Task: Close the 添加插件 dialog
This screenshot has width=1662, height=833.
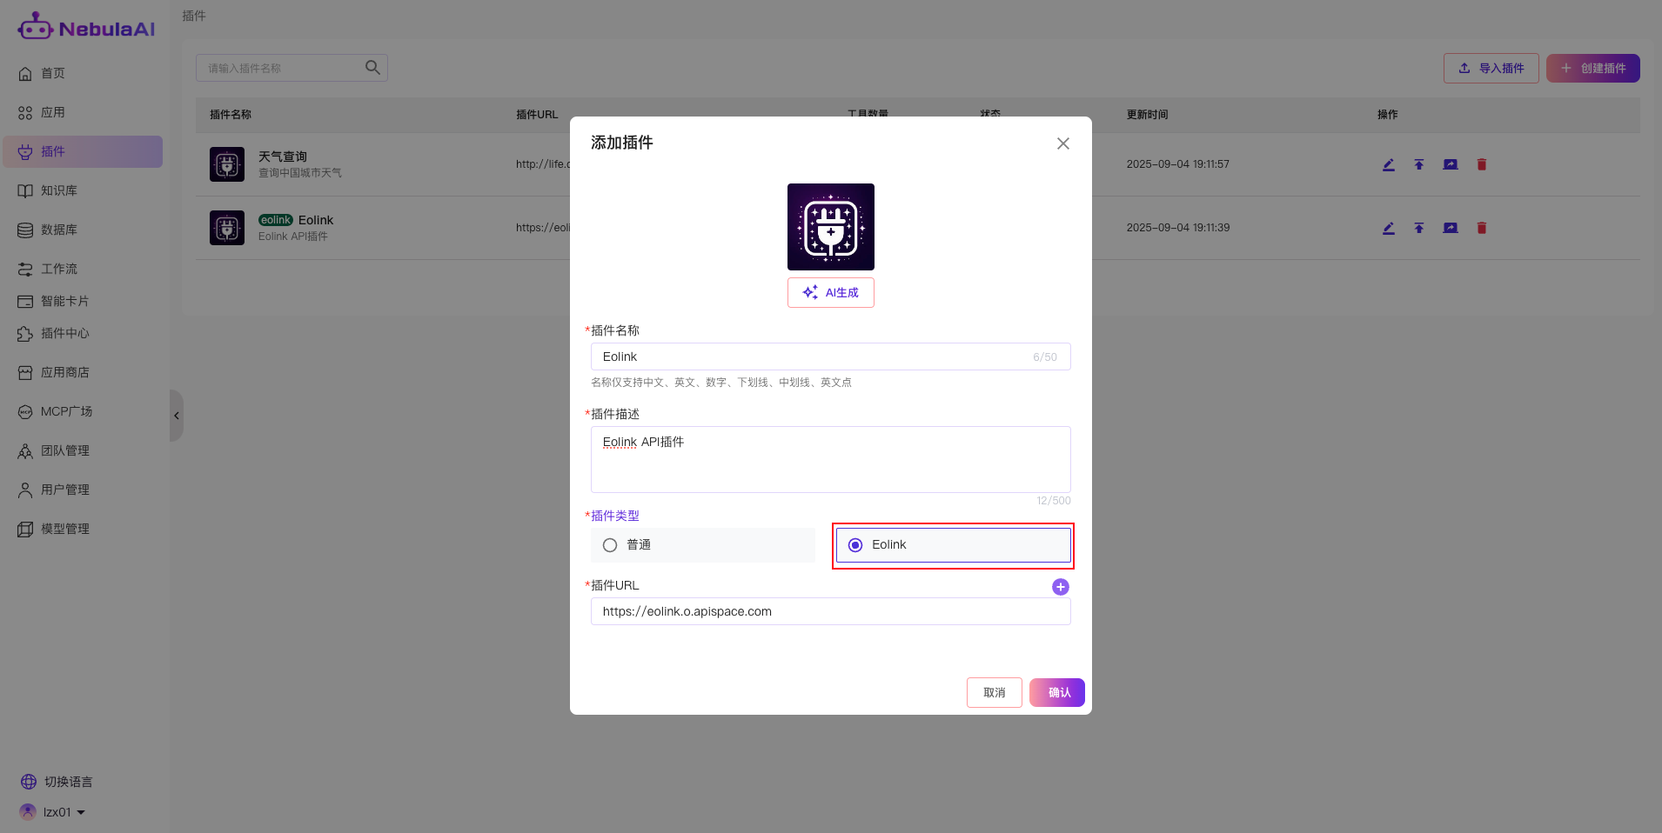Action: coord(1062,143)
